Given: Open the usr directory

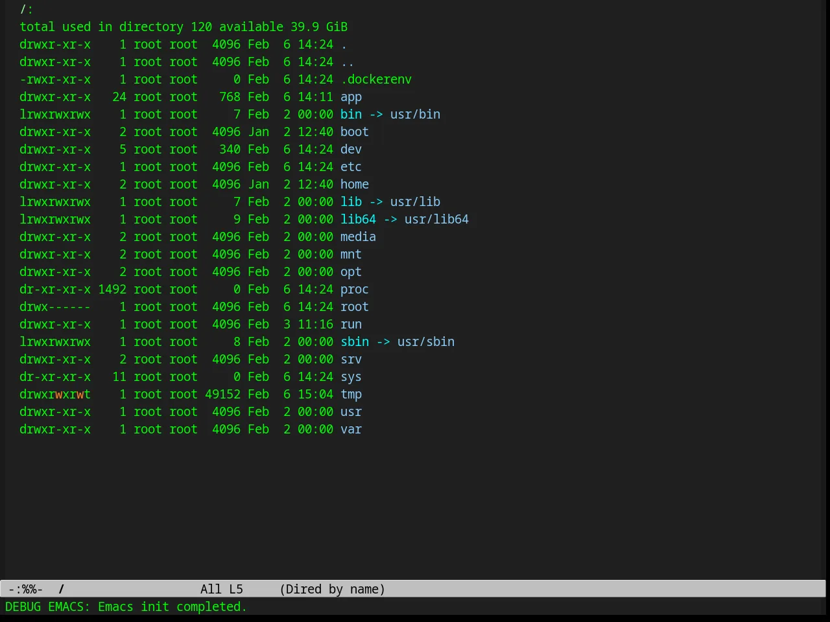Looking at the screenshot, I should click(351, 412).
